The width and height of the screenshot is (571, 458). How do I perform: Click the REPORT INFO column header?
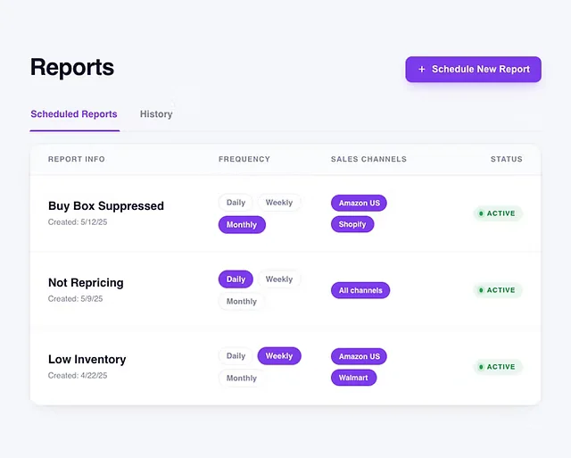point(77,159)
